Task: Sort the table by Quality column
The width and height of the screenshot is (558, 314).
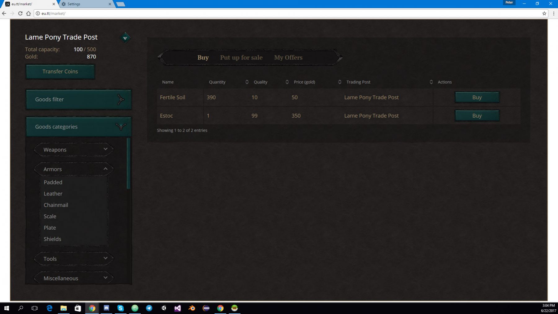Action: point(287,82)
